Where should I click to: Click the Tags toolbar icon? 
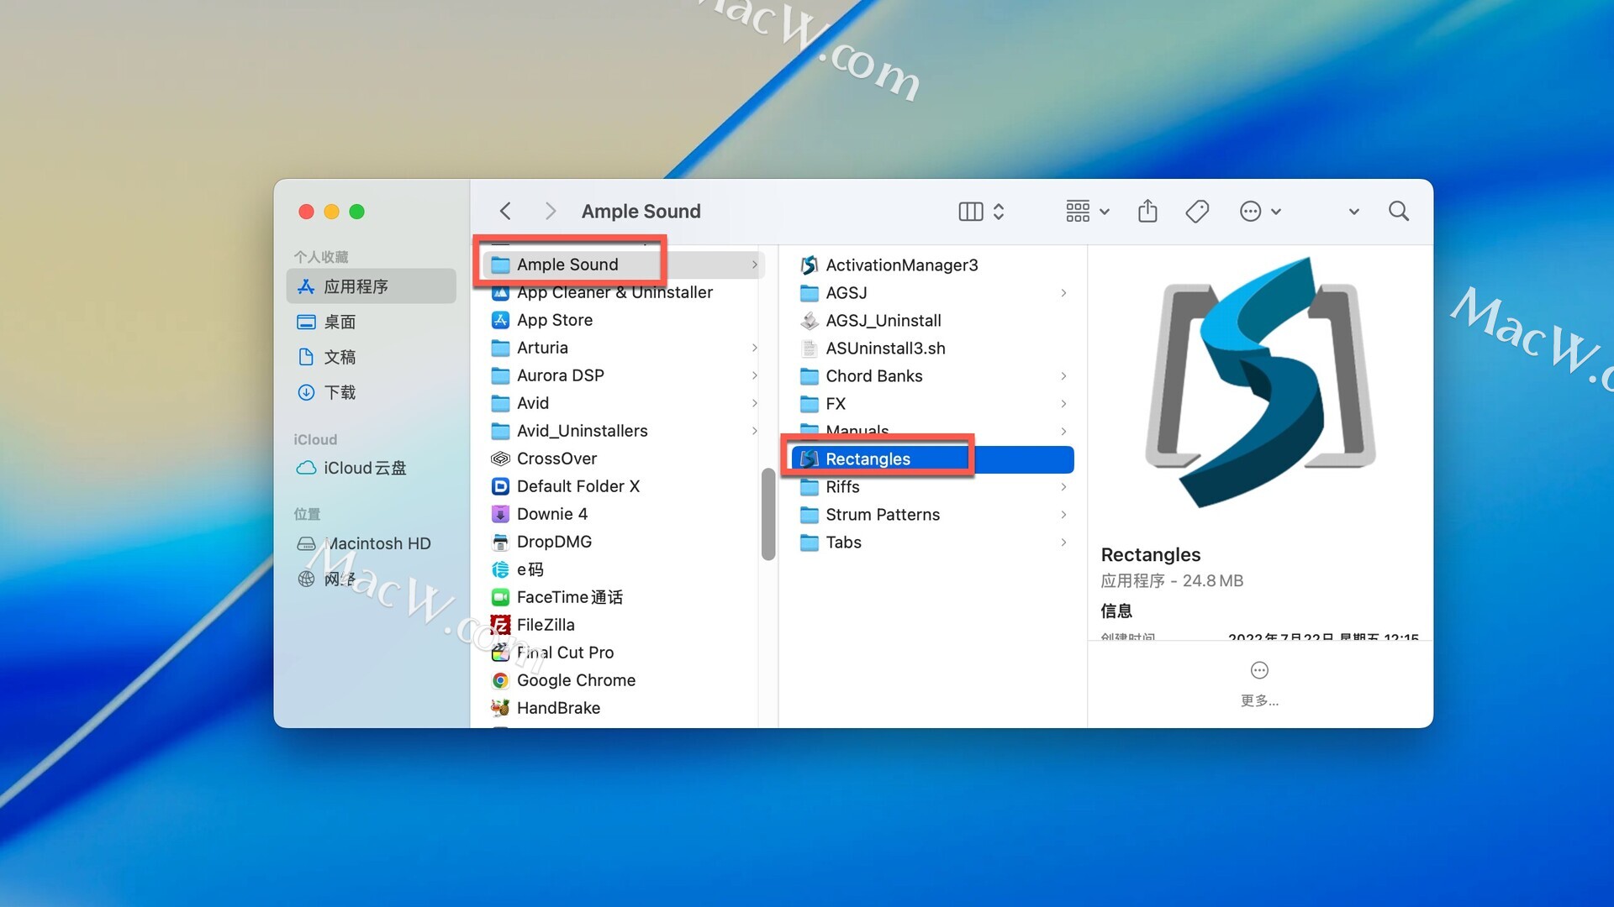point(1197,212)
